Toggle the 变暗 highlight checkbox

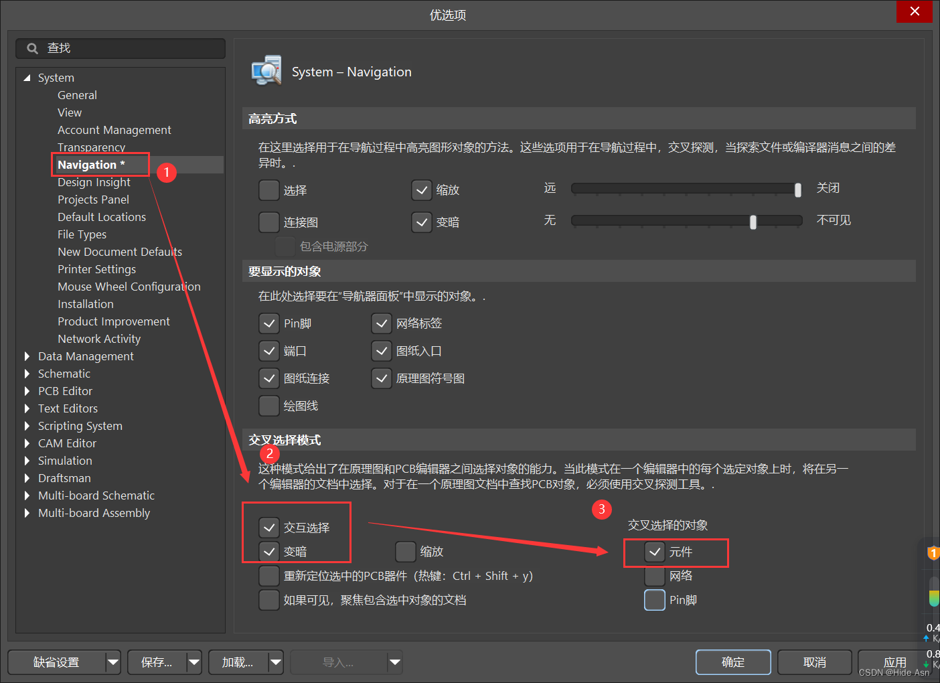pyautogui.click(x=422, y=222)
